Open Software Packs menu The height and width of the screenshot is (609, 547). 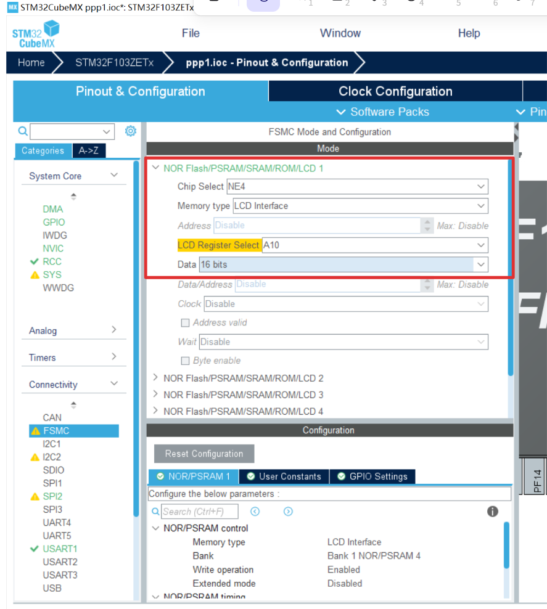383,112
